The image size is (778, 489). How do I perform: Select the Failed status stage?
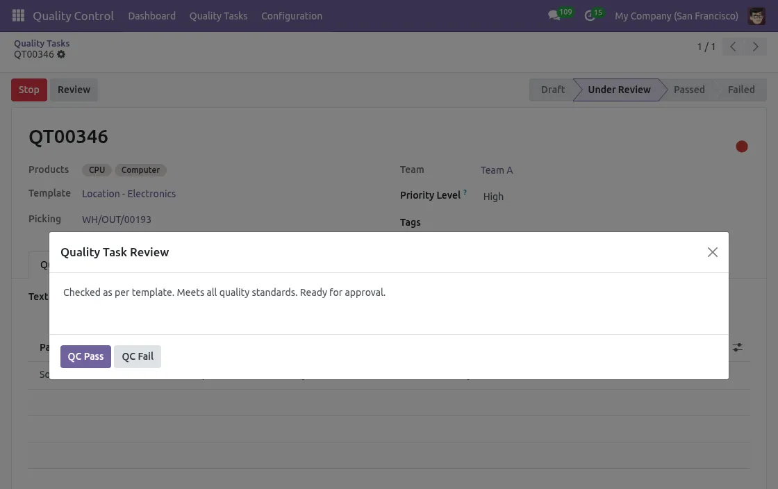[x=741, y=90]
